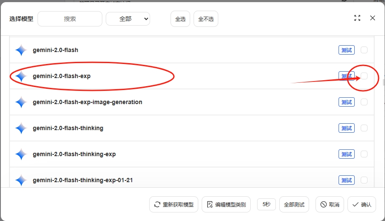
Task: Click the Gemini icon beside gemini-2.0-flash-exp
Action: click(x=21, y=76)
